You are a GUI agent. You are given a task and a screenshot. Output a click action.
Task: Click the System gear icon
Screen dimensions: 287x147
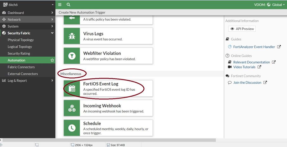point(4,26)
